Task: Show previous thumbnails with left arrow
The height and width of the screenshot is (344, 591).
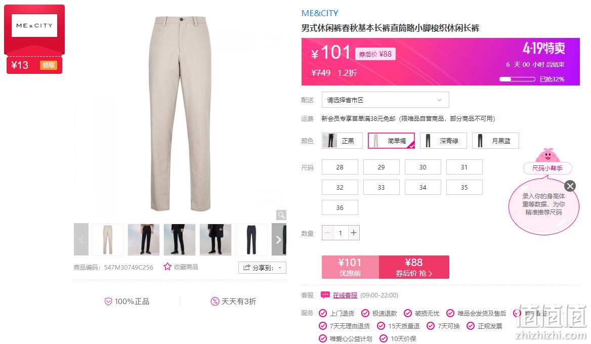Action: (x=81, y=240)
